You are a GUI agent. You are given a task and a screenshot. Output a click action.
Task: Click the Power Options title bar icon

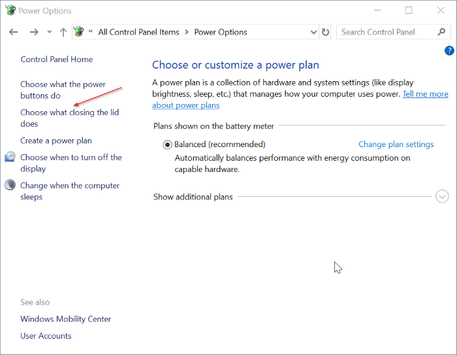click(10, 10)
